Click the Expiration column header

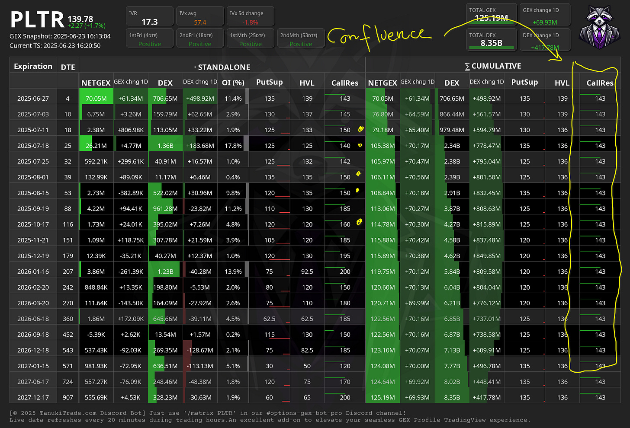tap(33, 66)
